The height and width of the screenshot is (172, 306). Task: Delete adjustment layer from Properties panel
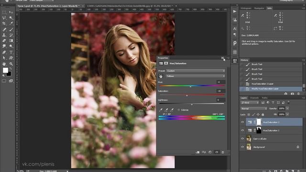tap(223, 152)
